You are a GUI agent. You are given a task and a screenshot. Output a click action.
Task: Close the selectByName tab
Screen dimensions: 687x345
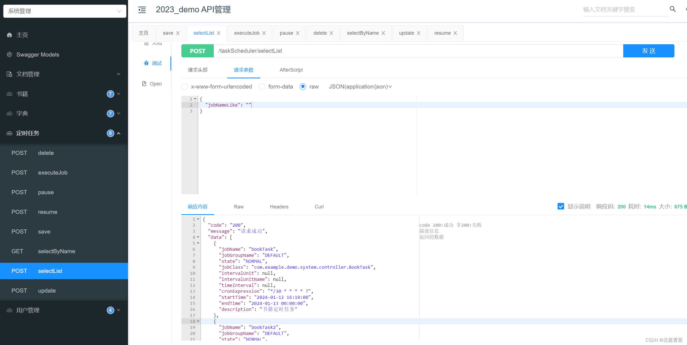(383, 33)
